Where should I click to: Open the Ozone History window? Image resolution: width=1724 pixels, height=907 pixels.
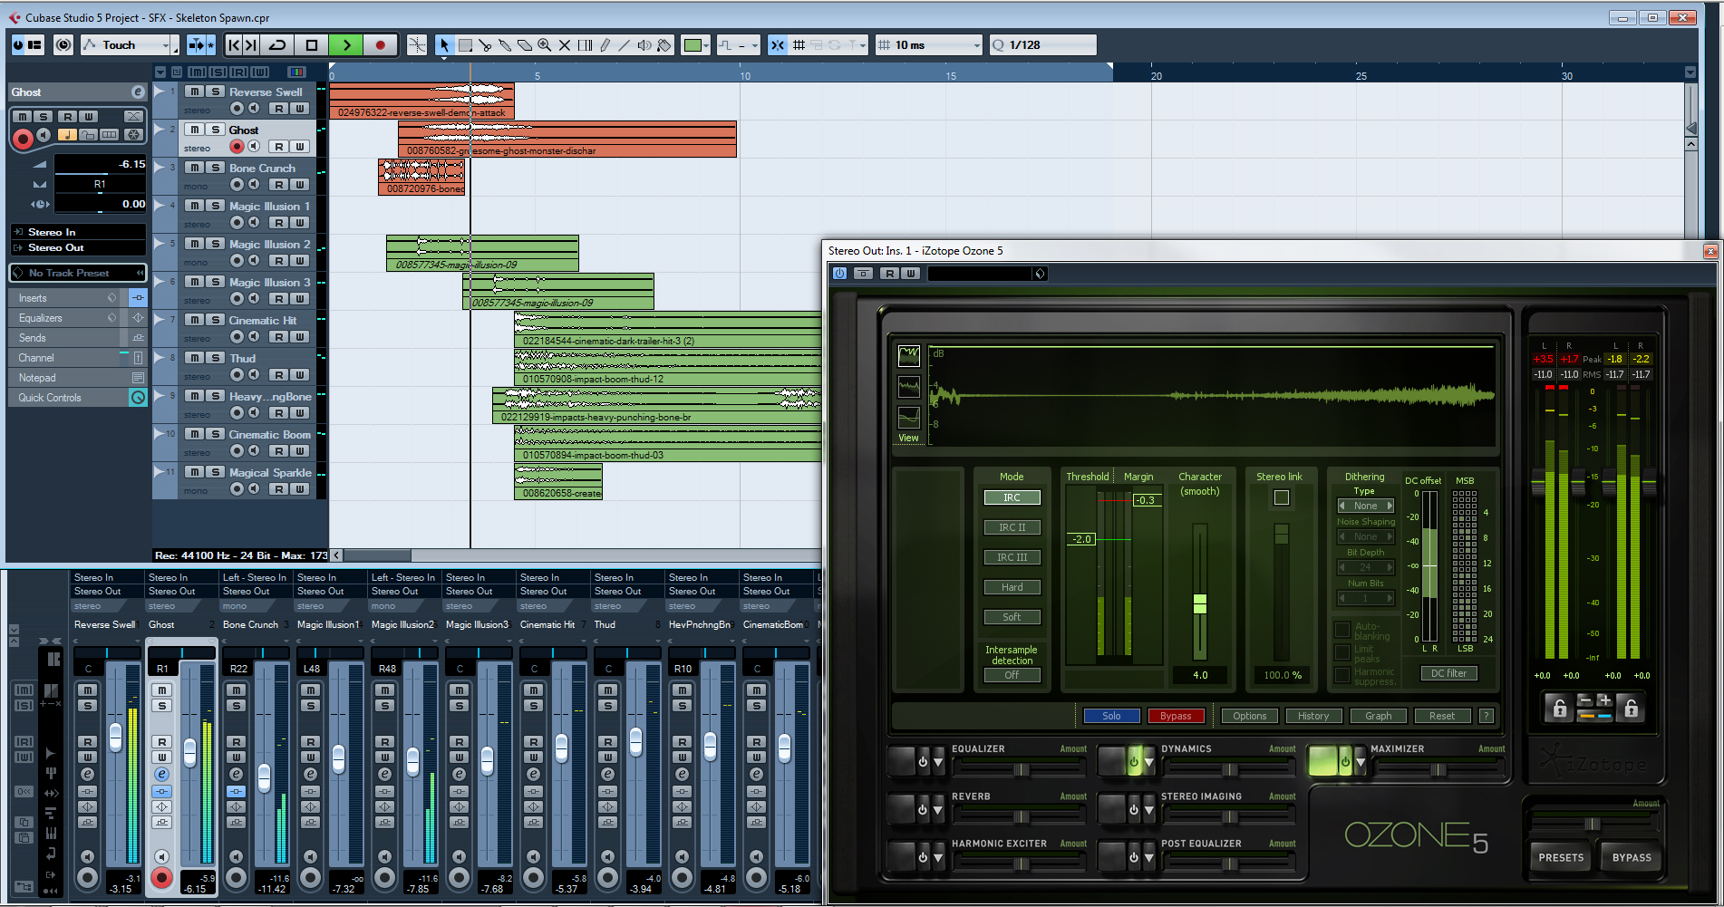click(x=1313, y=716)
